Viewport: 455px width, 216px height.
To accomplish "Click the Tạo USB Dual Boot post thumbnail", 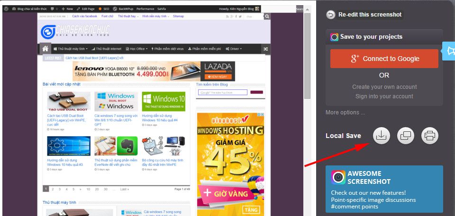I will [x=68, y=102].
